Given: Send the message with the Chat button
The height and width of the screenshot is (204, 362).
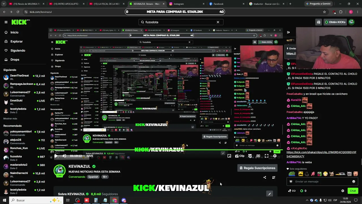Looking at the screenshot, I should coord(353,191).
